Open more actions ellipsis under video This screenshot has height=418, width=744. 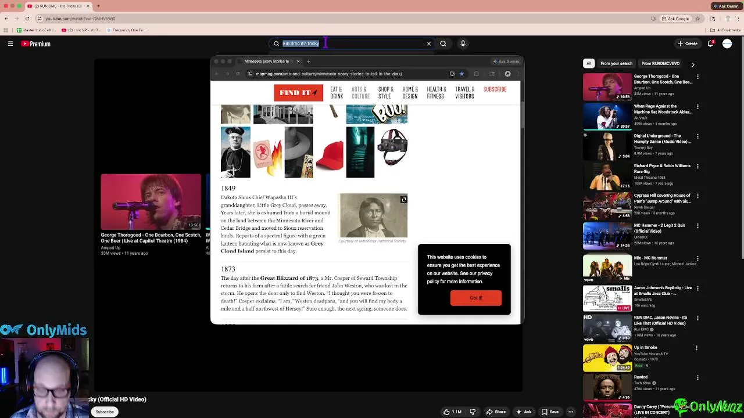coord(571,412)
